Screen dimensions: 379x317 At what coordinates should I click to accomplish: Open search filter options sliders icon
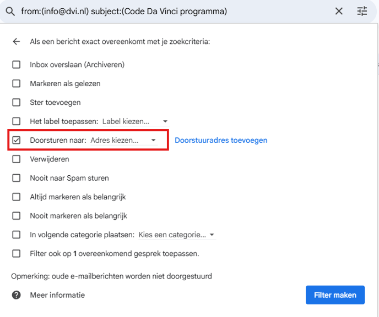click(362, 11)
